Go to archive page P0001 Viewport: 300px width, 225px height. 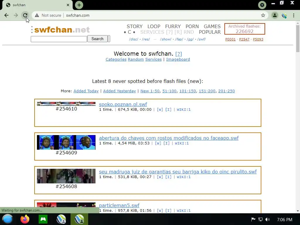[230, 39]
